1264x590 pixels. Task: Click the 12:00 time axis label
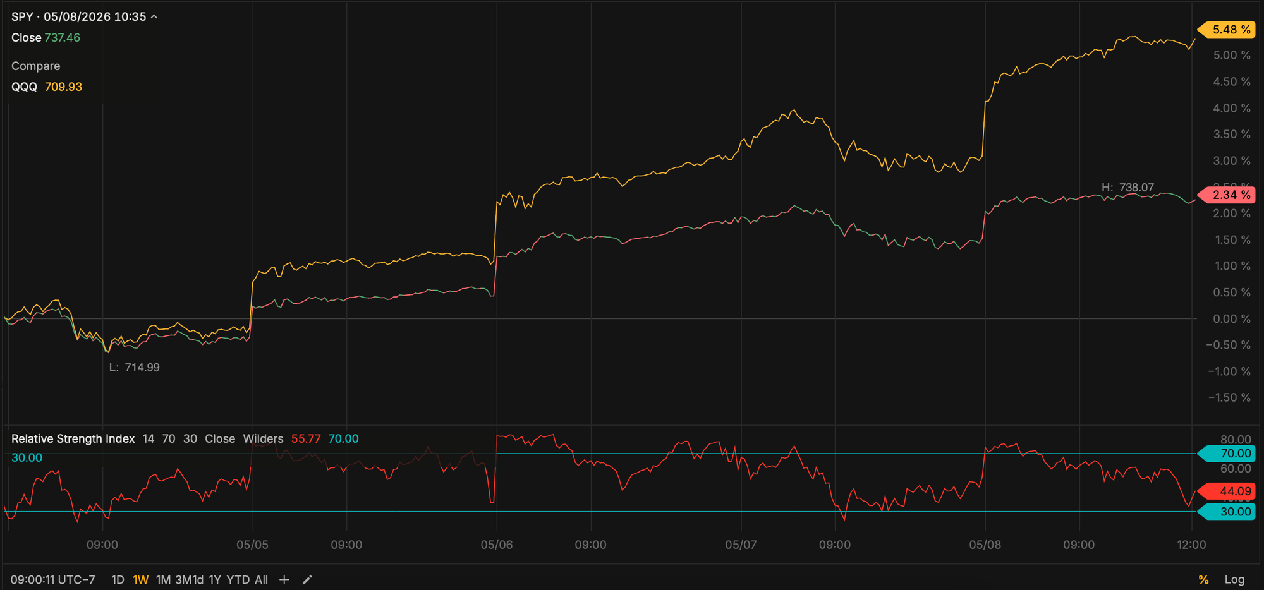(1191, 545)
